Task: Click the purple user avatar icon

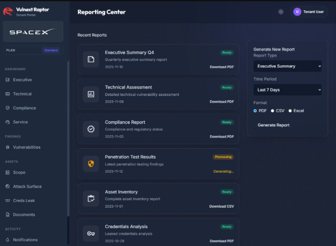Action: point(297,12)
